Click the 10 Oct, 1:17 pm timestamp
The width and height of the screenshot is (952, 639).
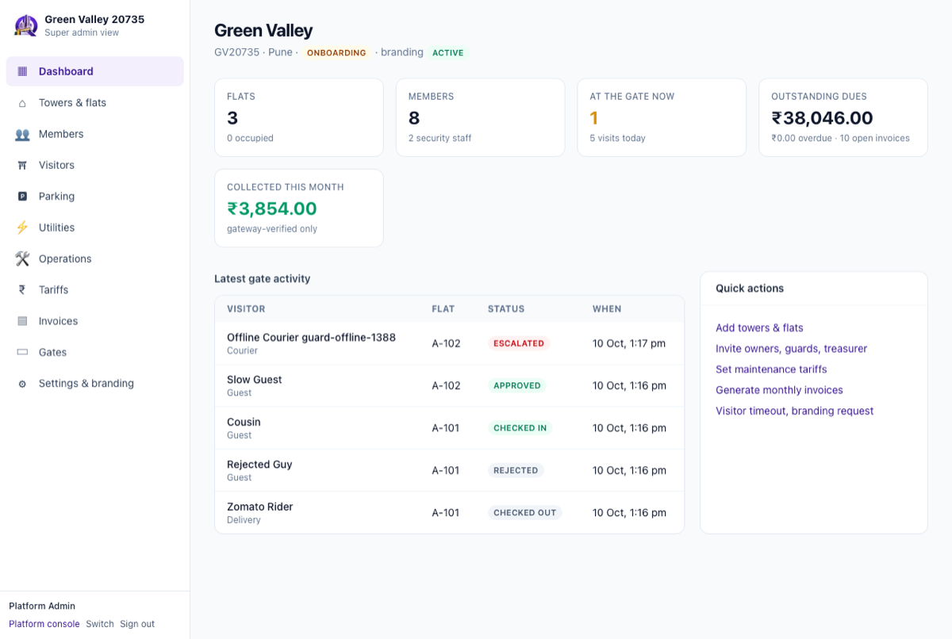(x=629, y=343)
